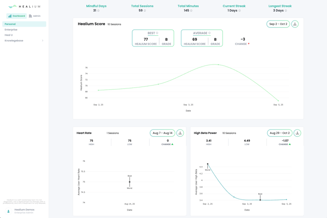
Task: Click info icon beside BEST score label
Action: pyautogui.click(x=157, y=33)
